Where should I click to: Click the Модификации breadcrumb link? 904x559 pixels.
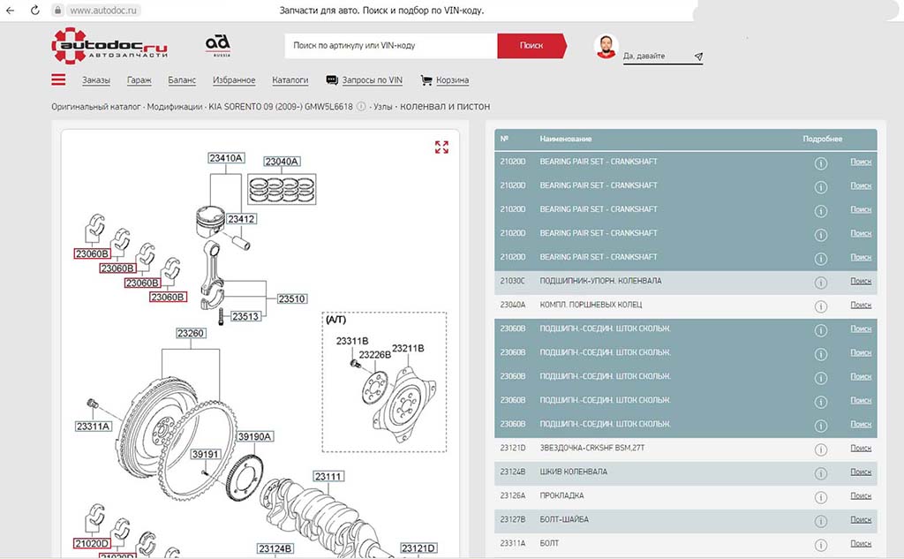175,107
